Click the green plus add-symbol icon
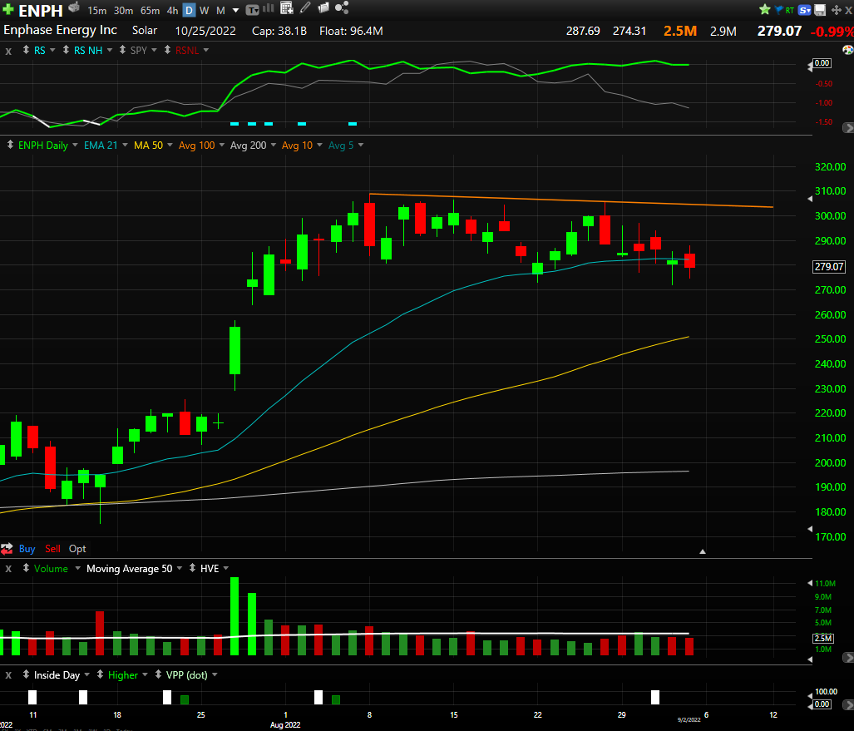Viewport: 854px width, 731px height. point(8,10)
